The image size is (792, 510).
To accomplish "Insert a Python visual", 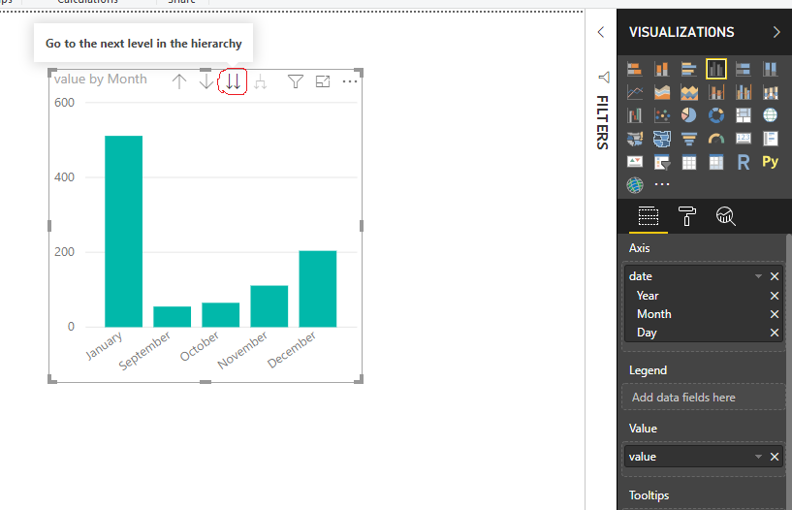I will pyautogui.click(x=771, y=162).
